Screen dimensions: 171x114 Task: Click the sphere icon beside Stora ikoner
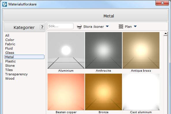click(79, 27)
